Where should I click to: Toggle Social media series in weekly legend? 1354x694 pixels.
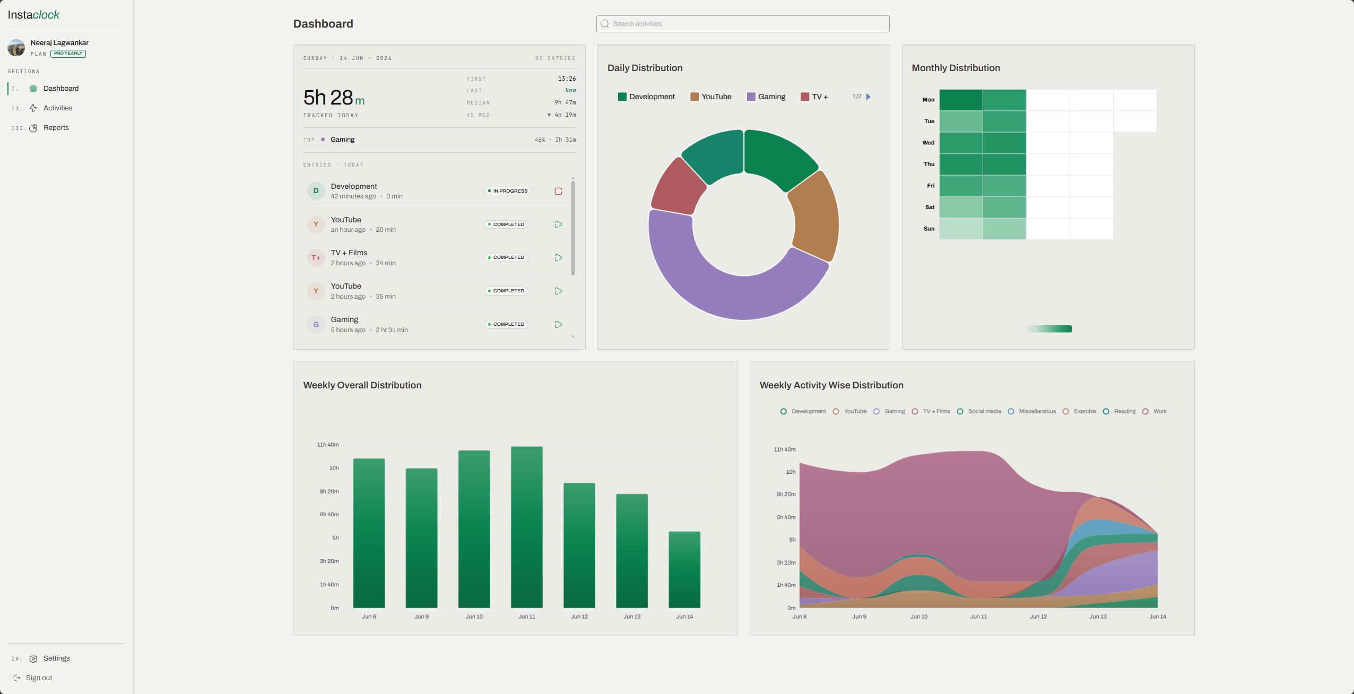979,411
